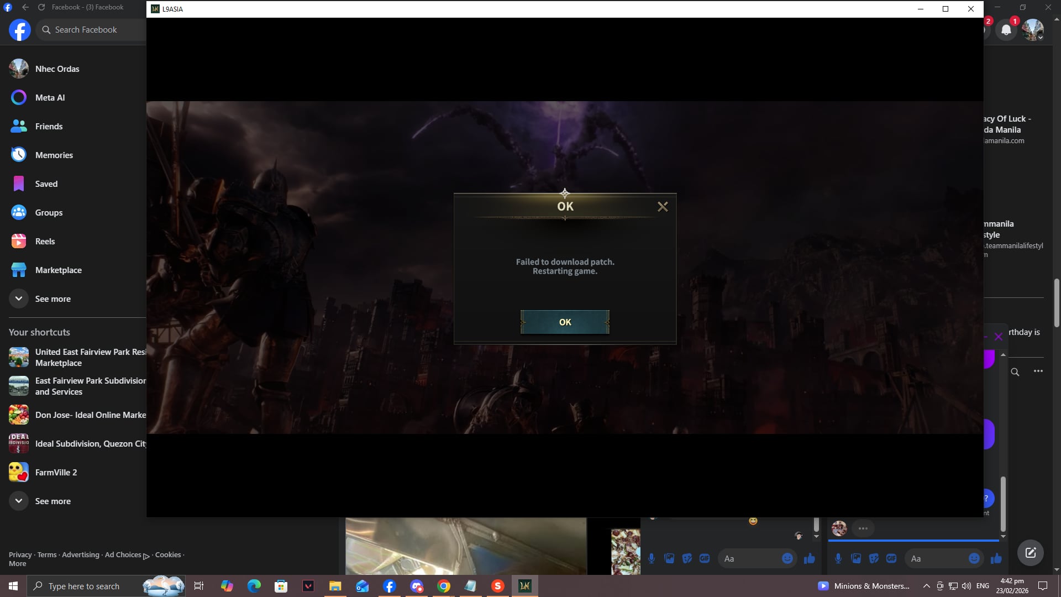Show hidden system tray icons
Image resolution: width=1061 pixels, height=597 pixels.
[927, 586]
